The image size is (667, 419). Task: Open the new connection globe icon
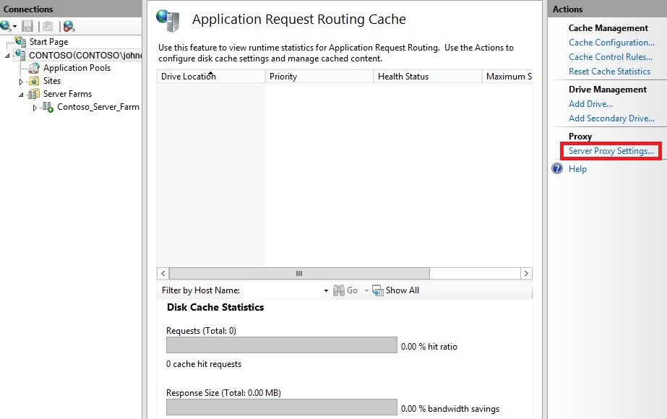[x=6, y=26]
